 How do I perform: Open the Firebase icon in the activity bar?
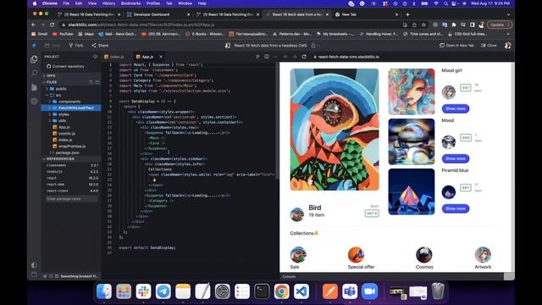pyautogui.click(x=34, y=86)
